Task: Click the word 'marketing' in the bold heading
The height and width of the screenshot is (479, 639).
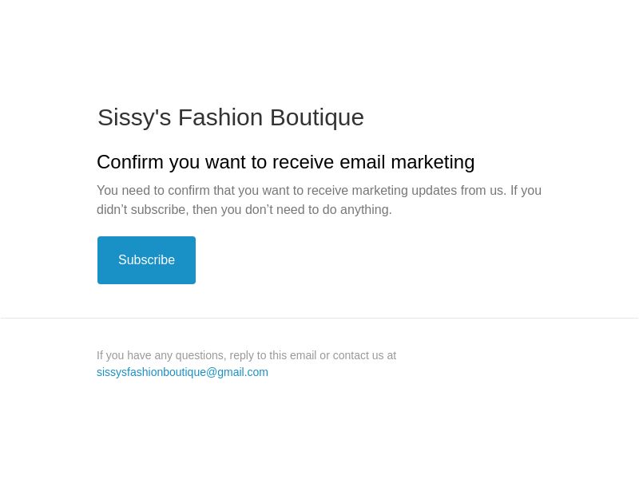Action: click(x=433, y=162)
